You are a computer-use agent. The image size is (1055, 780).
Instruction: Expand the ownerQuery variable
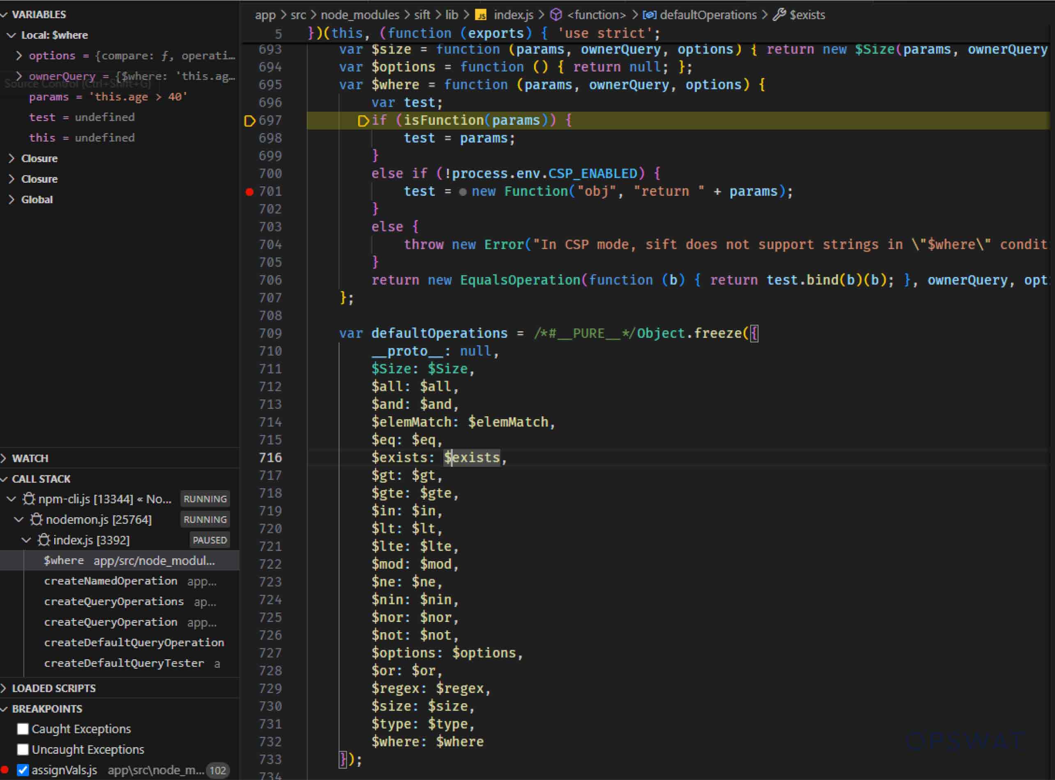click(x=19, y=76)
